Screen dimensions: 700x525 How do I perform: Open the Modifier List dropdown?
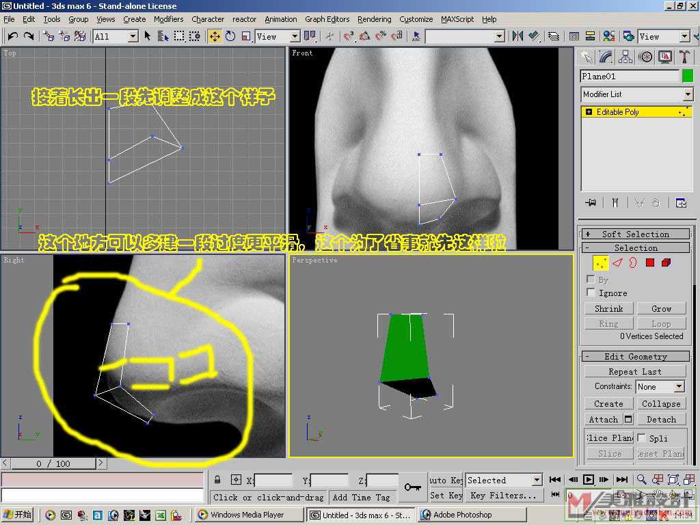[x=636, y=94]
